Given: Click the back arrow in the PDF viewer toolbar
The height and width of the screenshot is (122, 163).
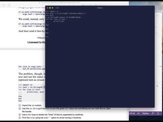Looking at the screenshot, I should [x=4, y=5].
